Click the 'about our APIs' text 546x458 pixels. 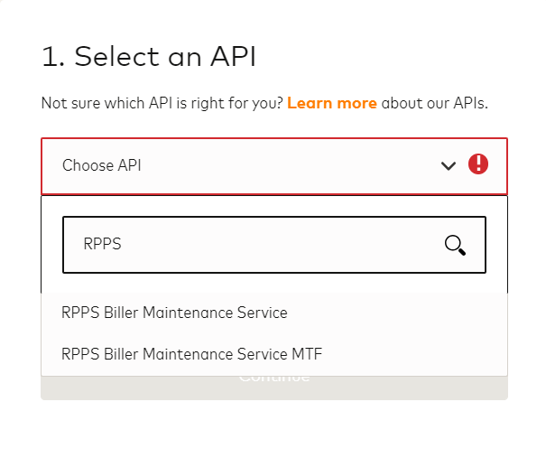point(434,103)
